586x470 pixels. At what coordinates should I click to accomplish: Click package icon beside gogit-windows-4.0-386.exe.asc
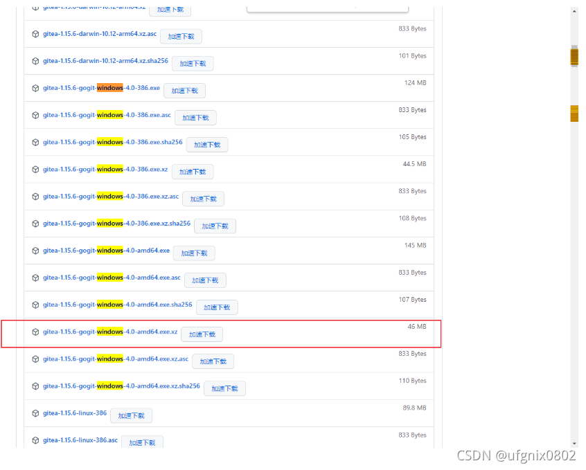tap(35, 115)
